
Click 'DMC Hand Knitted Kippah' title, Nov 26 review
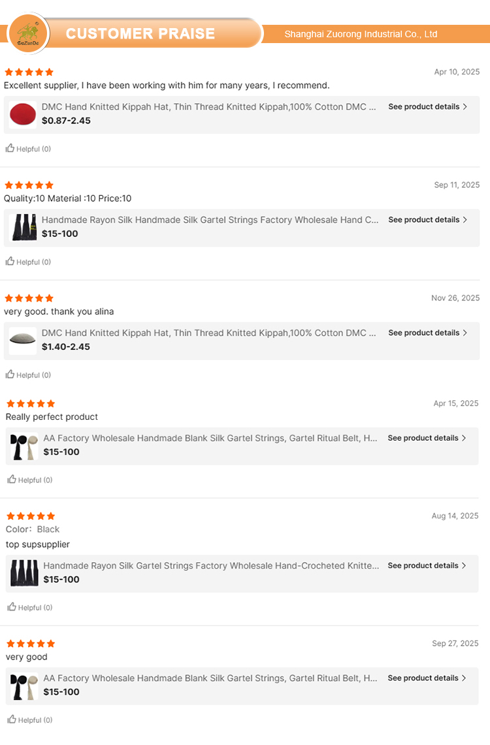pos(208,333)
